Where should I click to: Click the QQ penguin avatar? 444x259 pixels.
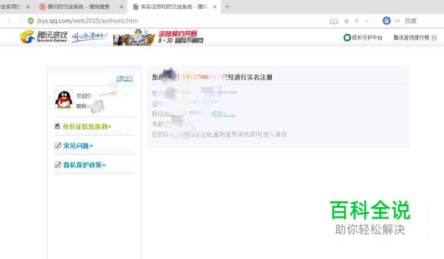(64, 100)
